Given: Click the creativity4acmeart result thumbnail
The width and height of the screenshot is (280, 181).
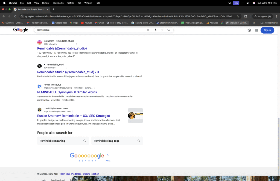Looking at the screenshot, I should pos(135,115).
